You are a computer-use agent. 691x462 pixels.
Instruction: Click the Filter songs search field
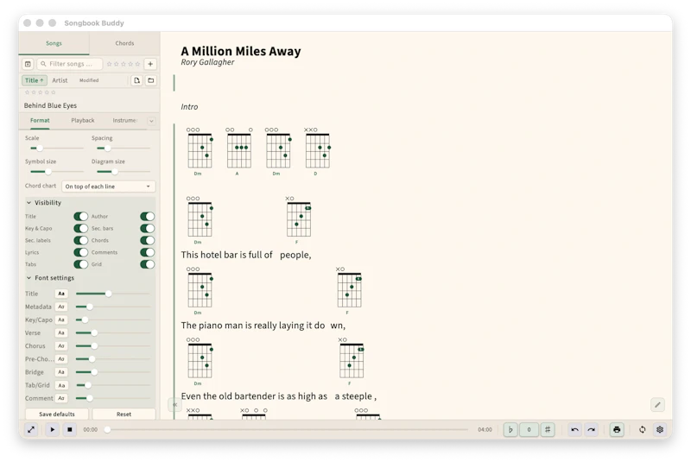(70, 64)
